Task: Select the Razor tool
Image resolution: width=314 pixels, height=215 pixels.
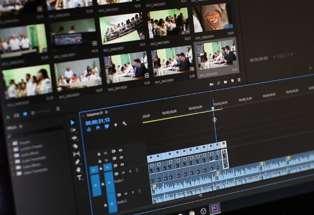Action: click(x=75, y=146)
